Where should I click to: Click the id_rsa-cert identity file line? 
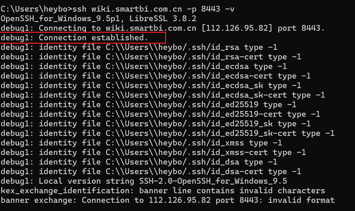(x=151, y=57)
